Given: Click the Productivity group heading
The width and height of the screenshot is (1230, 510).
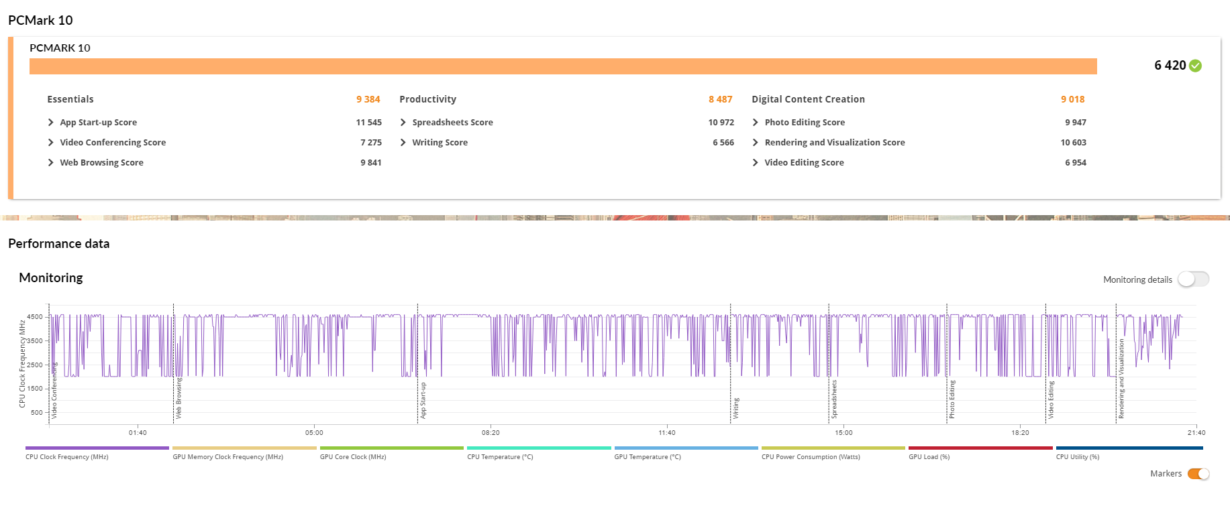Looking at the screenshot, I should click(x=428, y=99).
